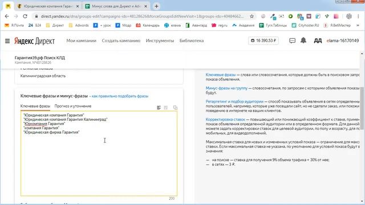Viewport: 365px width, 205px height.
Task: Open the Минус-фразы на группу help link
Action: 226,88
